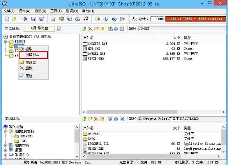
Task: Open the 帮助(H) menu
Action: click(x=88, y=11)
